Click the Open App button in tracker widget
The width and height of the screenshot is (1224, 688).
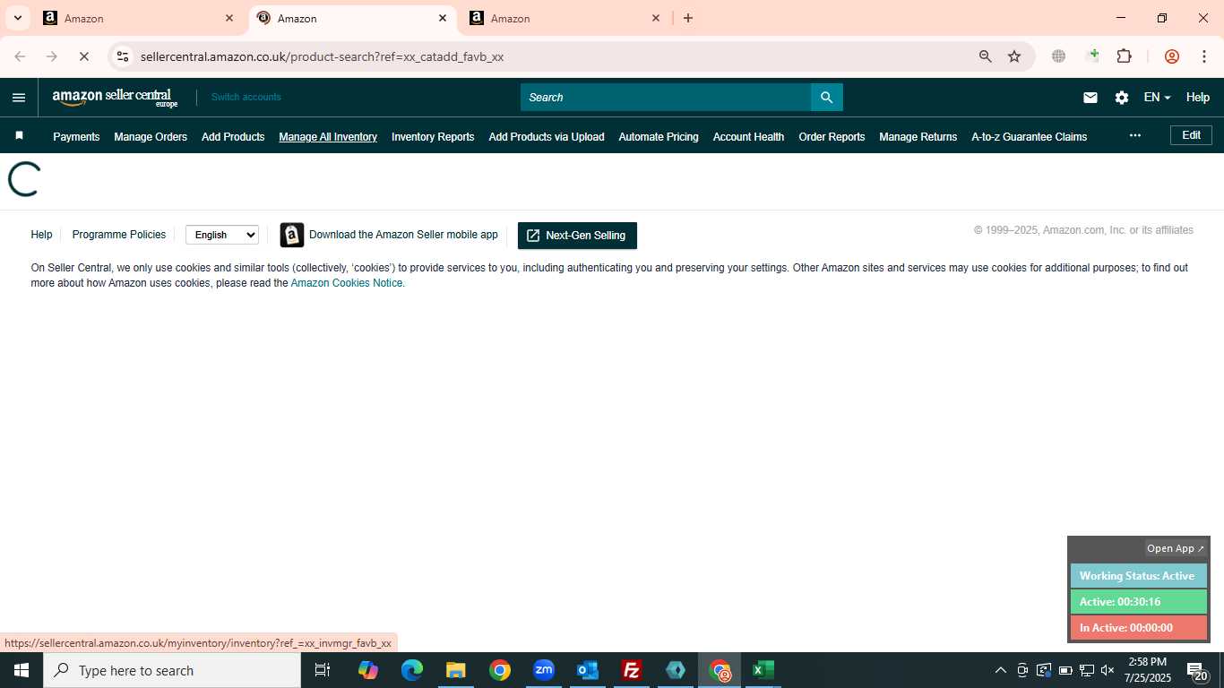(x=1176, y=548)
